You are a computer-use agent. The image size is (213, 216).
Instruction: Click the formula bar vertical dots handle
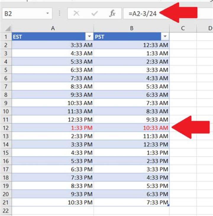[x=60, y=14]
